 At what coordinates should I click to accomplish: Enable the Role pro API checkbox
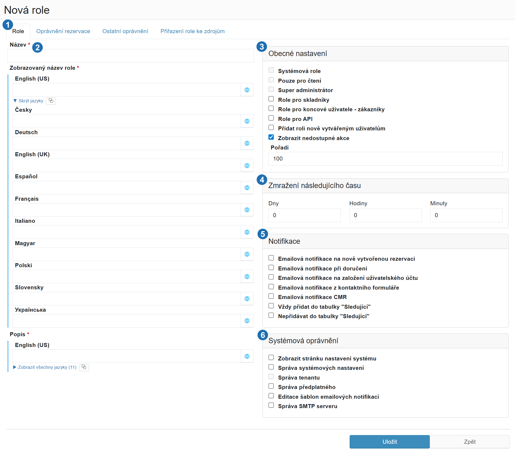coord(271,118)
